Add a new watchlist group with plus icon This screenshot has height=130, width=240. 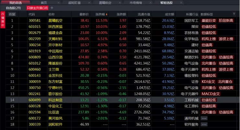click(52, 8)
